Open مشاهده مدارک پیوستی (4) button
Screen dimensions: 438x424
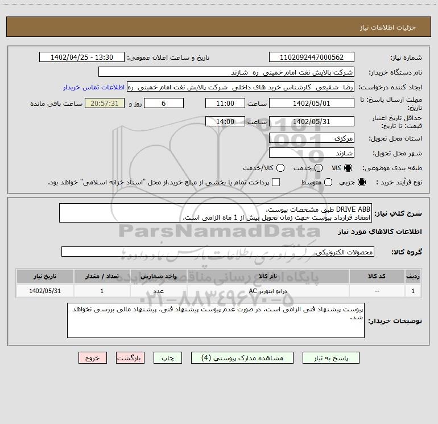(242, 358)
